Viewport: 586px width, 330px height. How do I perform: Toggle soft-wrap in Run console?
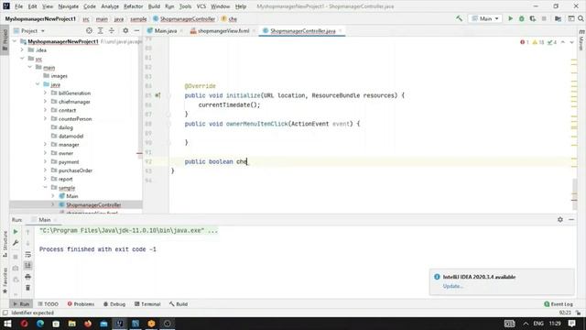tap(28, 255)
